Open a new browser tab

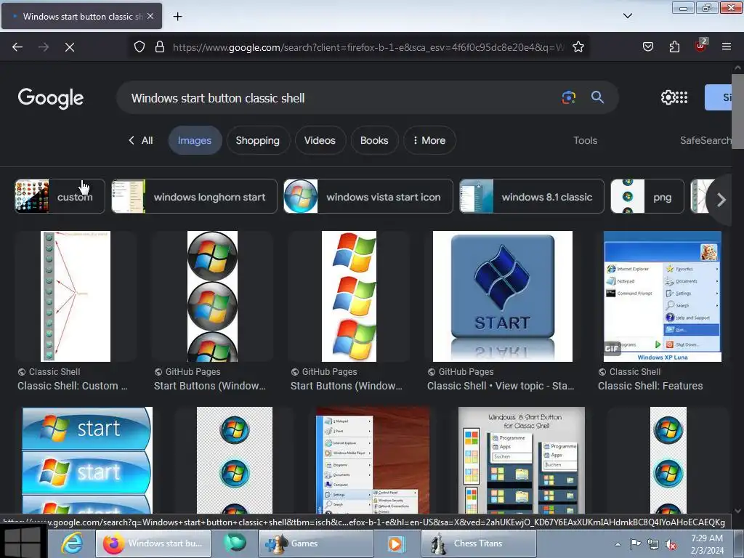tap(177, 17)
